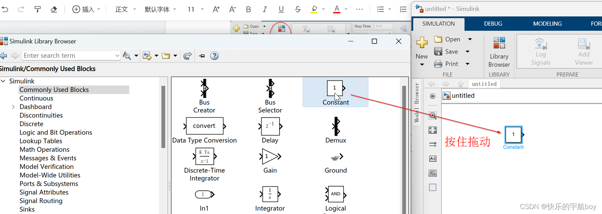Screen dimensions: 602x214
Task: Click the Print button in Simulink toolstrip
Action: (446, 64)
